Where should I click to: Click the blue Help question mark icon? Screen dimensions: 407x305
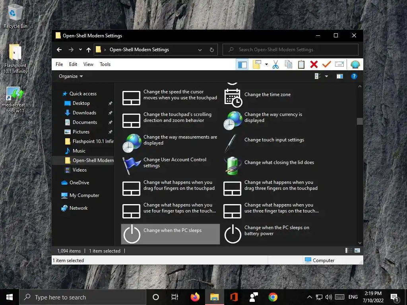(x=354, y=76)
